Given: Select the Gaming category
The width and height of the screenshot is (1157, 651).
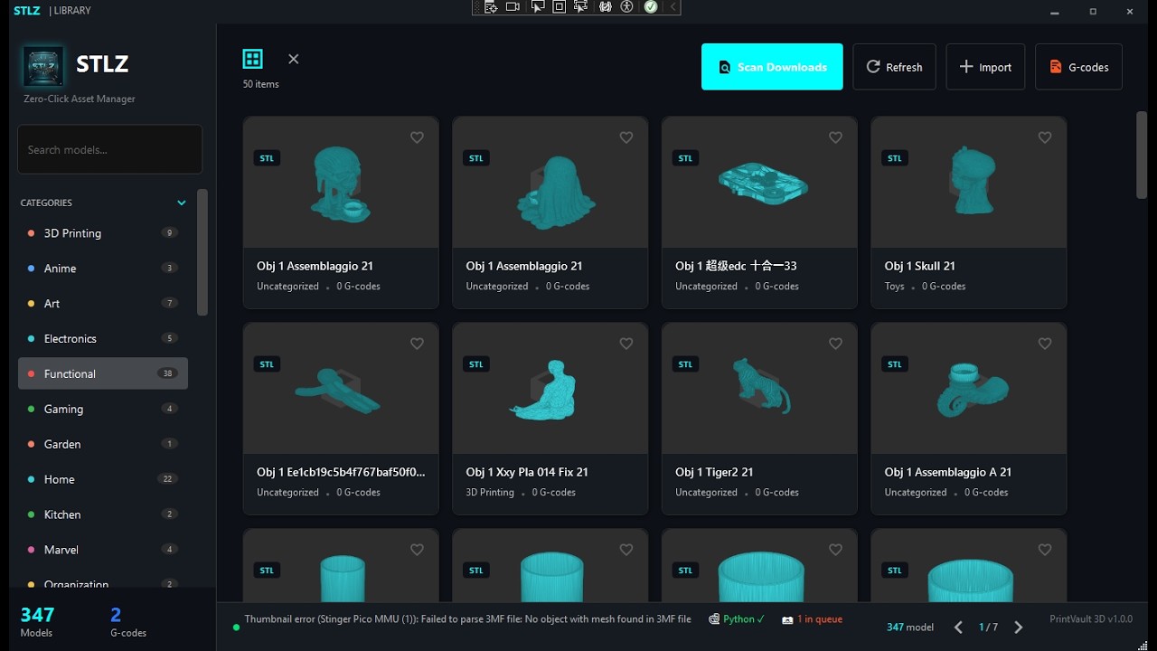Looking at the screenshot, I should [103, 409].
